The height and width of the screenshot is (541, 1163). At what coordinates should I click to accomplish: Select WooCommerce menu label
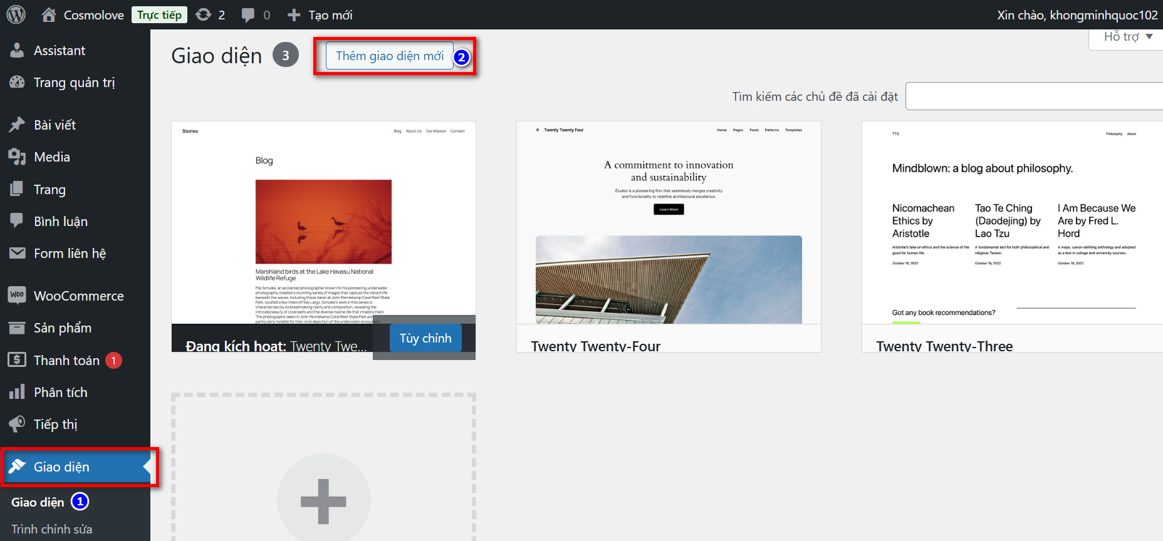tap(79, 296)
